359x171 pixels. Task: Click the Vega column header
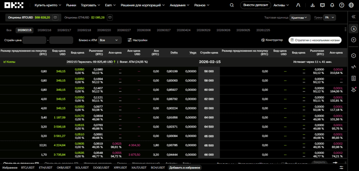pyautogui.click(x=193, y=53)
